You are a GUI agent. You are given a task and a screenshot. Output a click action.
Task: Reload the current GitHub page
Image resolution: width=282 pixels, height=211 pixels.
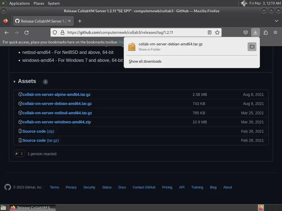[26, 32]
